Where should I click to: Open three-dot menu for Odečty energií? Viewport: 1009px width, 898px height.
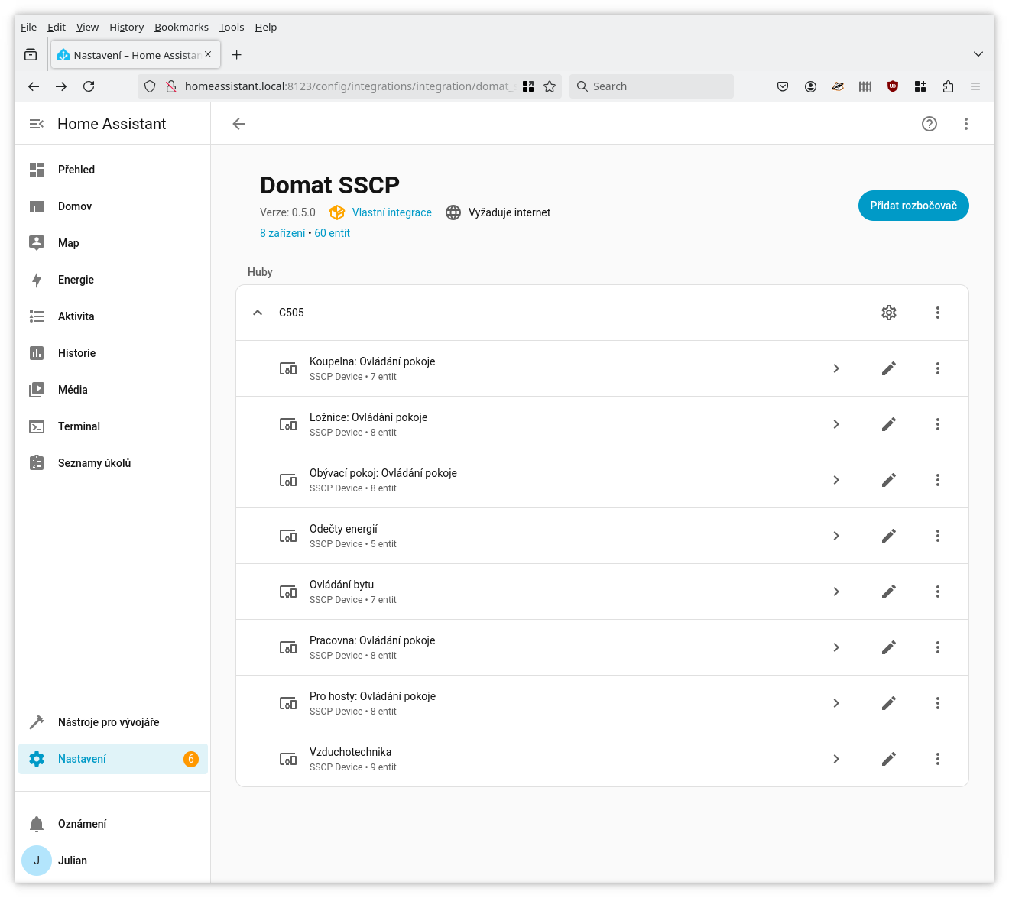click(x=938, y=536)
